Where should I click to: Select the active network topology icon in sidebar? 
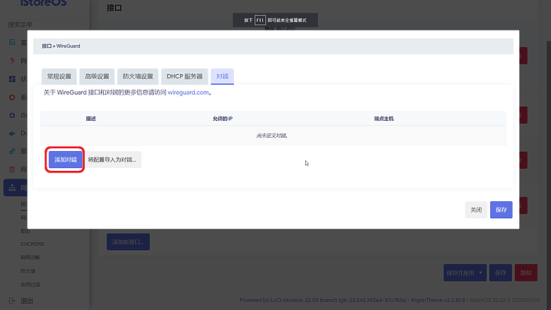pyautogui.click(x=12, y=187)
